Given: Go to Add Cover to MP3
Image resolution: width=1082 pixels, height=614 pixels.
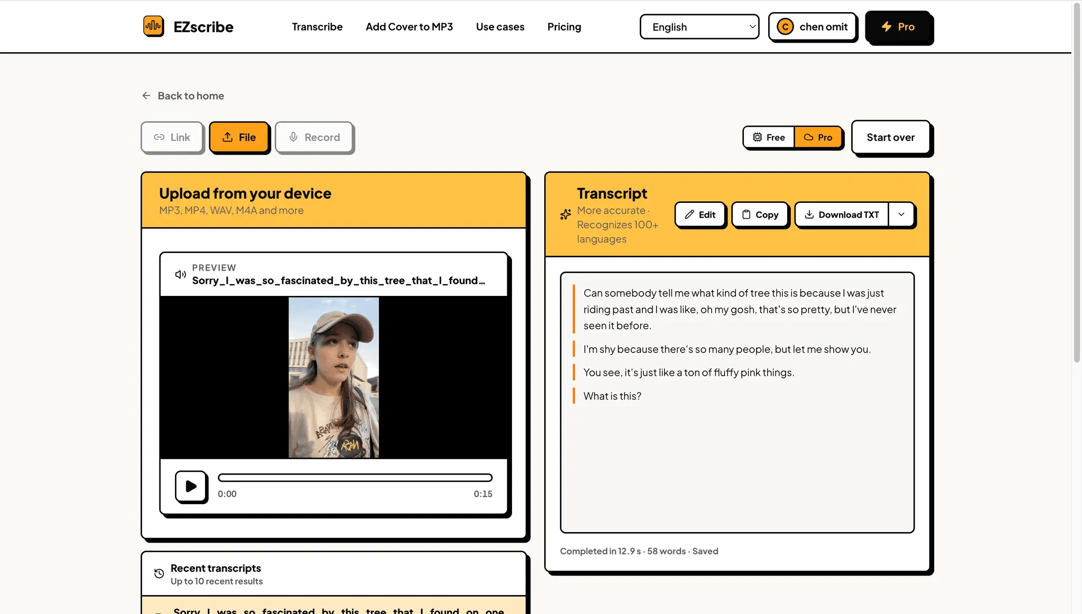Looking at the screenshot, I should [409, 27].
